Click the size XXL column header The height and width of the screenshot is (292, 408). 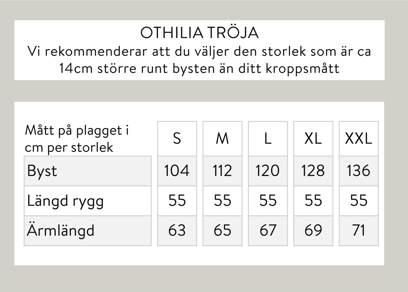point(359,139)
